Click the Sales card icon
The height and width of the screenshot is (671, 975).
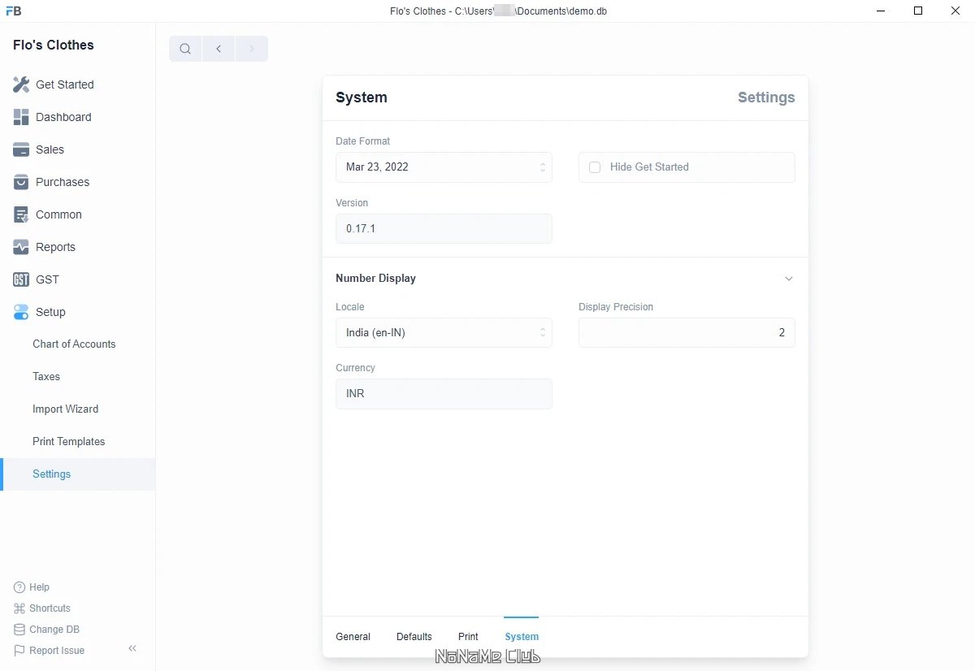point(21,149)
